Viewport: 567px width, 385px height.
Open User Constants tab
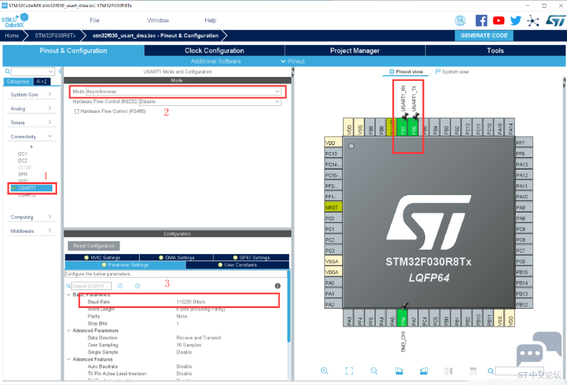[237, 265]
